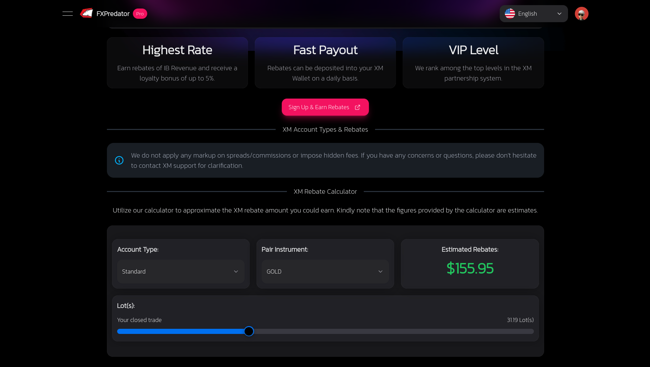Open the Account Type Standard dropdown
This screenshot has width=650, height=367.
click(181, 271)
